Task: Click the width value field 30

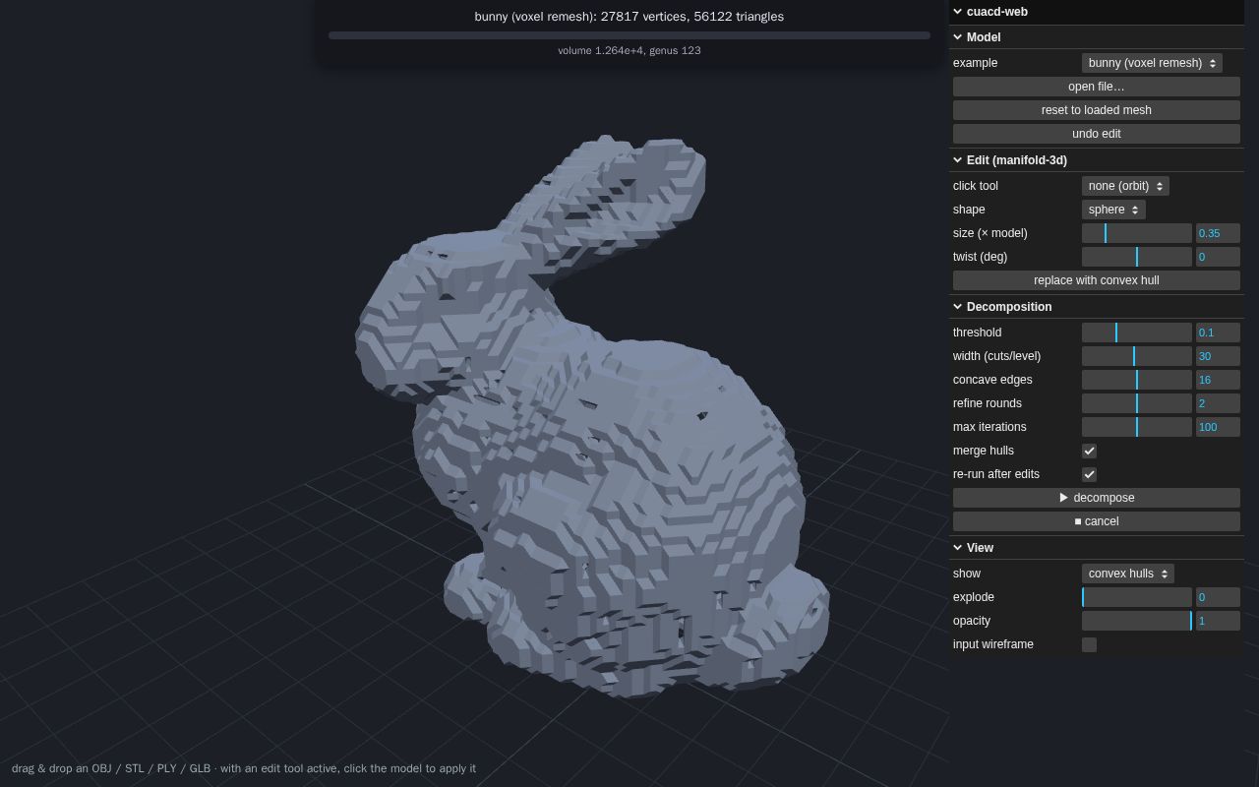Action: (x=1218, y=356)
